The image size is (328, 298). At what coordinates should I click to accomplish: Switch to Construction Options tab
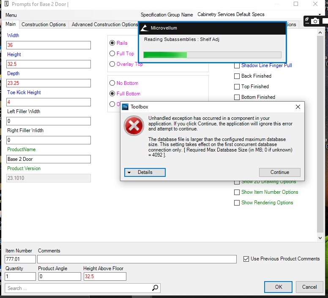coord(44,24)
